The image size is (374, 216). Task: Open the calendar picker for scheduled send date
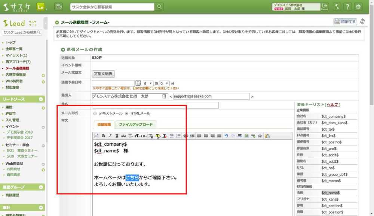138,83
